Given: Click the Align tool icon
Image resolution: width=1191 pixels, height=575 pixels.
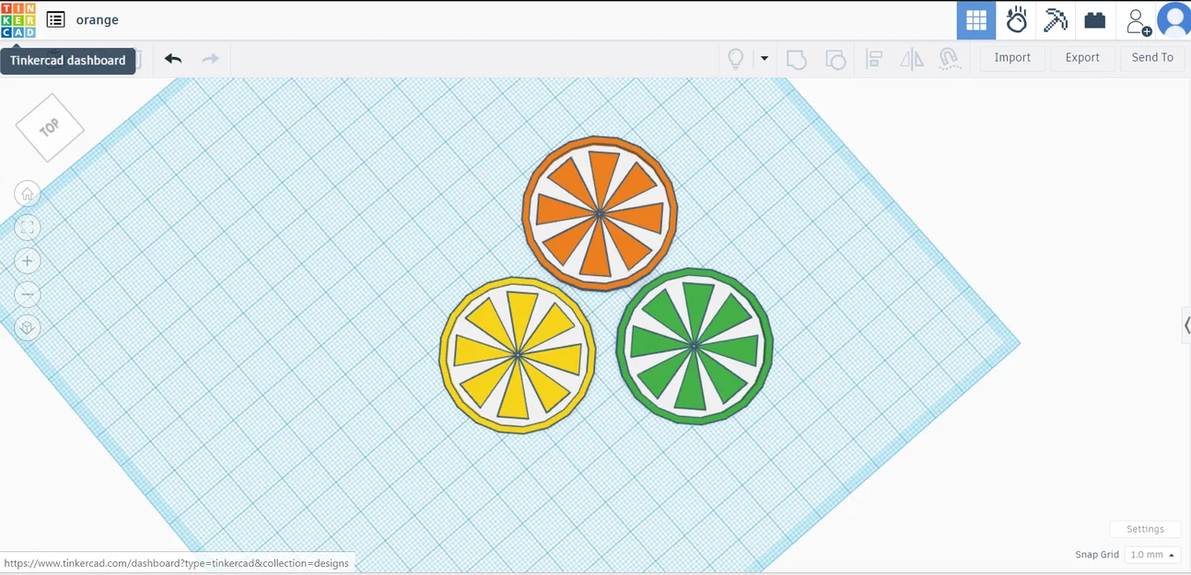Looking at the screenshot, I should 874,59.
